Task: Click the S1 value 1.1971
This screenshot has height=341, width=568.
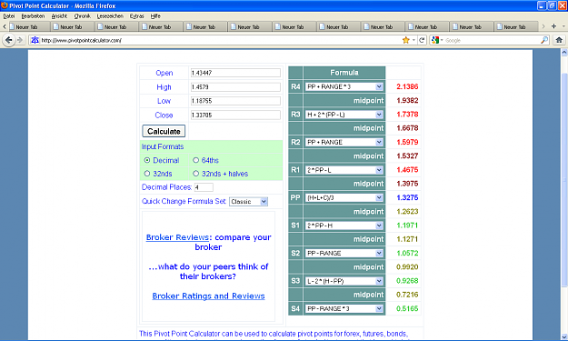Action: pyautogui.click(x=407, y=226)
